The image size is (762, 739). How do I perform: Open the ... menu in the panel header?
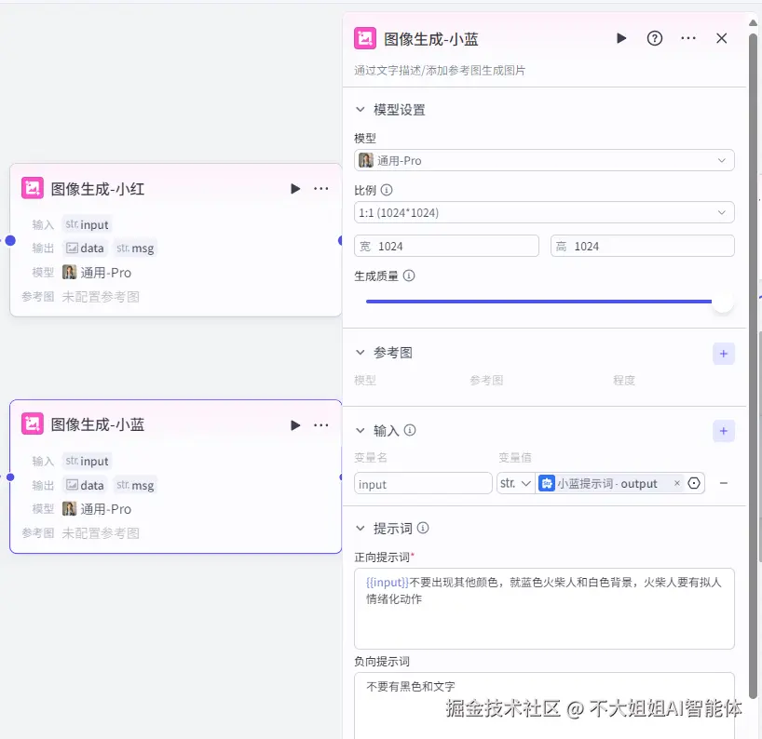pos(688,38)
